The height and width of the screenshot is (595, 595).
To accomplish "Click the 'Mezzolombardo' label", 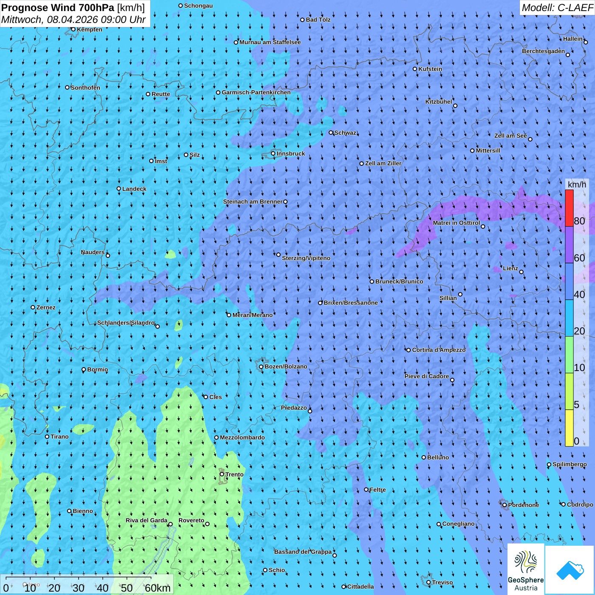I will (x=242, y=437).
